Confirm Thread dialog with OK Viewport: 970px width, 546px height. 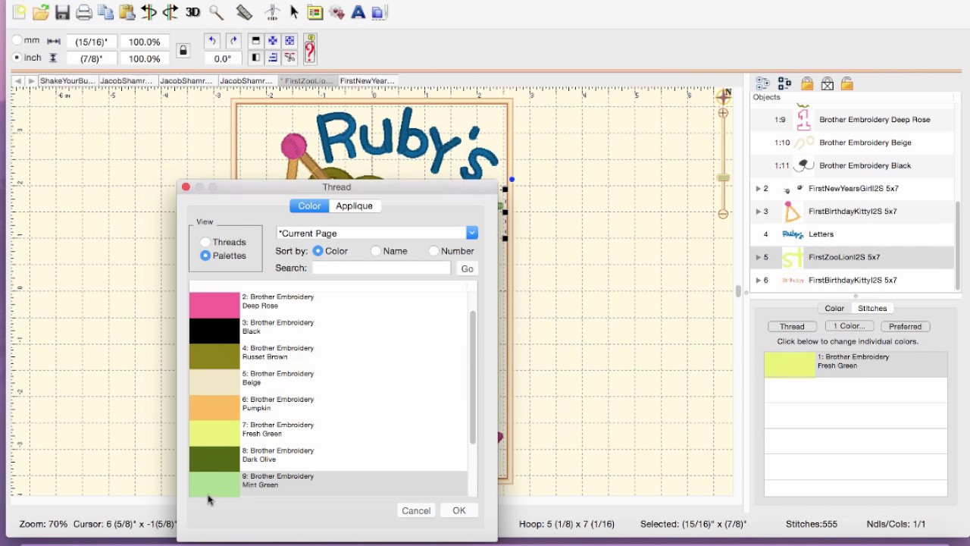point(459,510)
